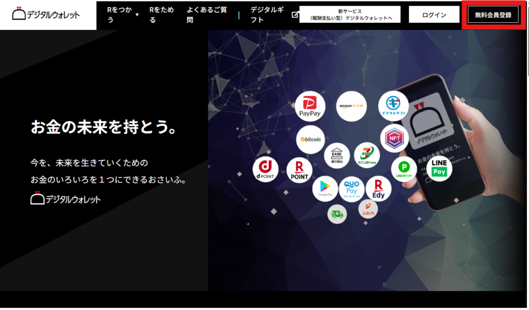The height and width of the screenshot is (310, 529).
Task: Click the external link icon beside デジタルギフト
Action: pyautogui.click(x=295, y=14)
